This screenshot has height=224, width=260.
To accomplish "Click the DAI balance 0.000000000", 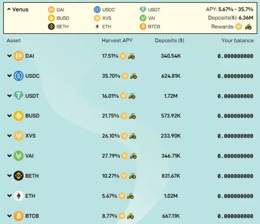I will pyautogui.click(x=235, y=56).
